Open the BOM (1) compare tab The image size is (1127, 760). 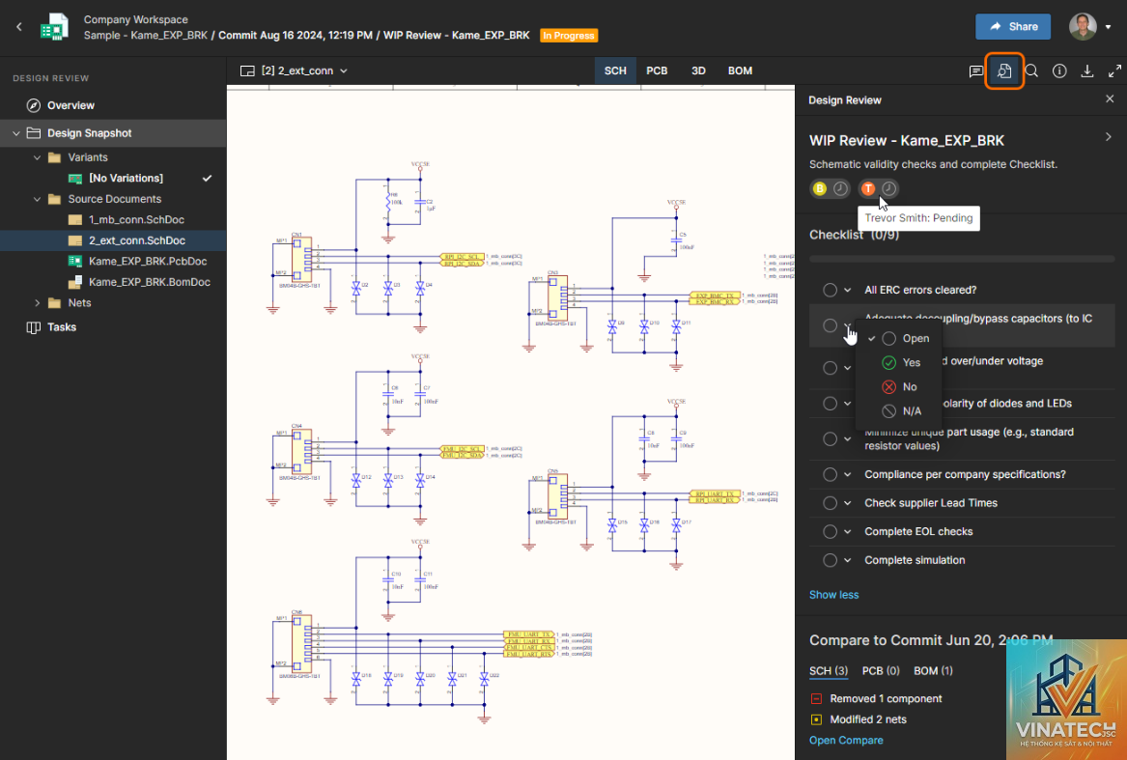point(933,671)
